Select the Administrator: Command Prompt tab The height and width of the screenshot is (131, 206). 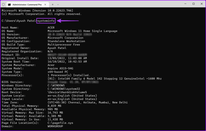pyautogui.click(x=27, y=5)
